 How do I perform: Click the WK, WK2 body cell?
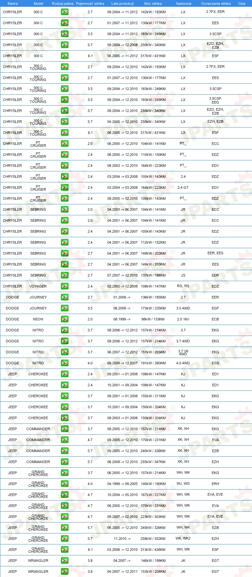pyautogui.click(x=183, y=539)
